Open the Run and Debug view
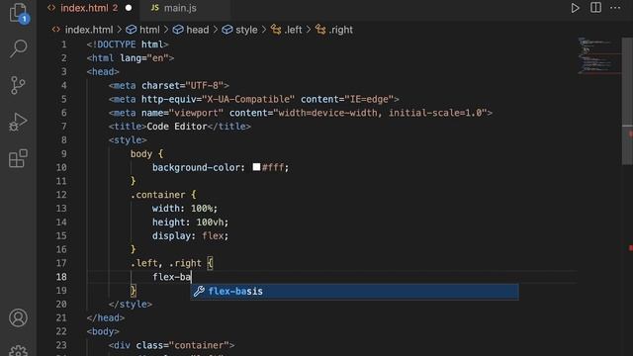The width and height of the screenshot is (633, 356). (x=18, y=122)
